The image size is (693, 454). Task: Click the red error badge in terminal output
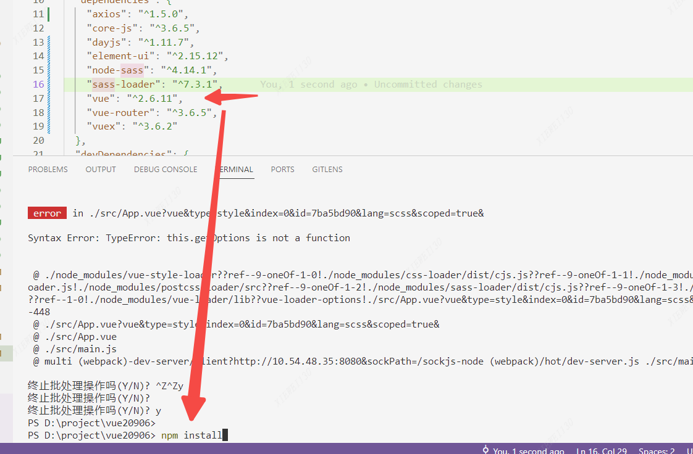(46, 212)
